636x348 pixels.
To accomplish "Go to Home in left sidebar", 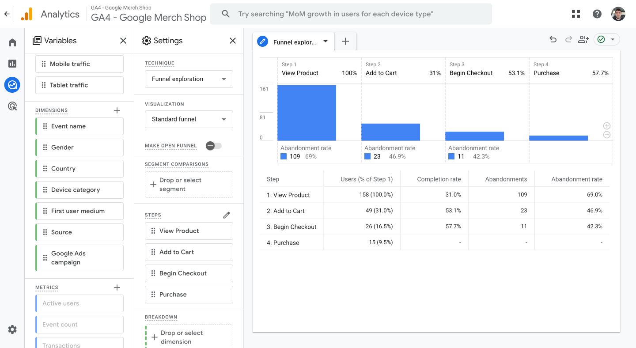I will point(12,42).
